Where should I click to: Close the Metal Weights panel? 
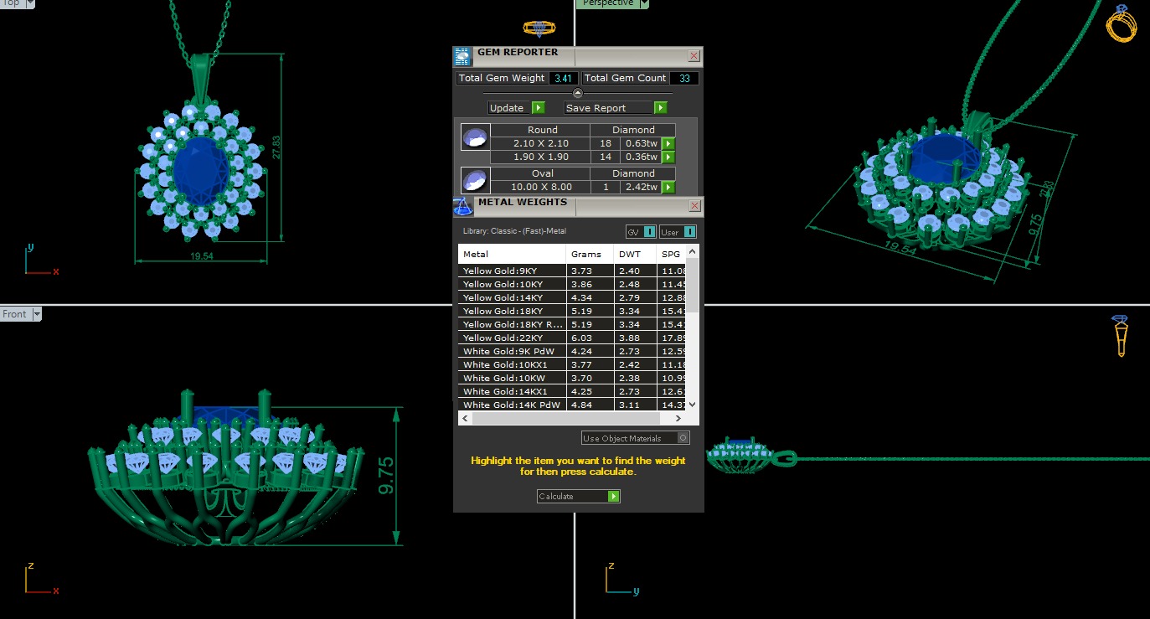pyautogui.click(x=694, y=206)
